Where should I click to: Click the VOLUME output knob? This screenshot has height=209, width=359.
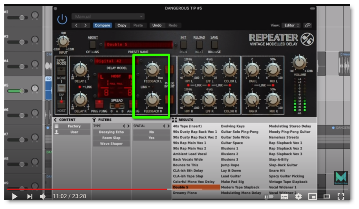(x=299, y=62)
